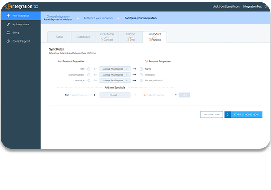Click the plus icon beside New Integration
271x190 pixels.
point(8,16)
